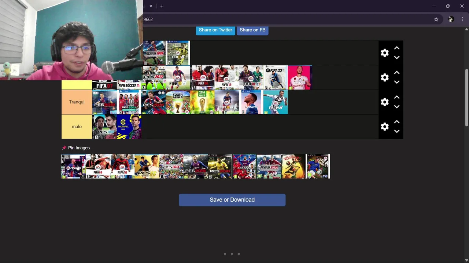Image resolution: width=469 pixels, height=263 pixels.
Task: Select the FIFA 22 cover
Action: pos(251,102)
